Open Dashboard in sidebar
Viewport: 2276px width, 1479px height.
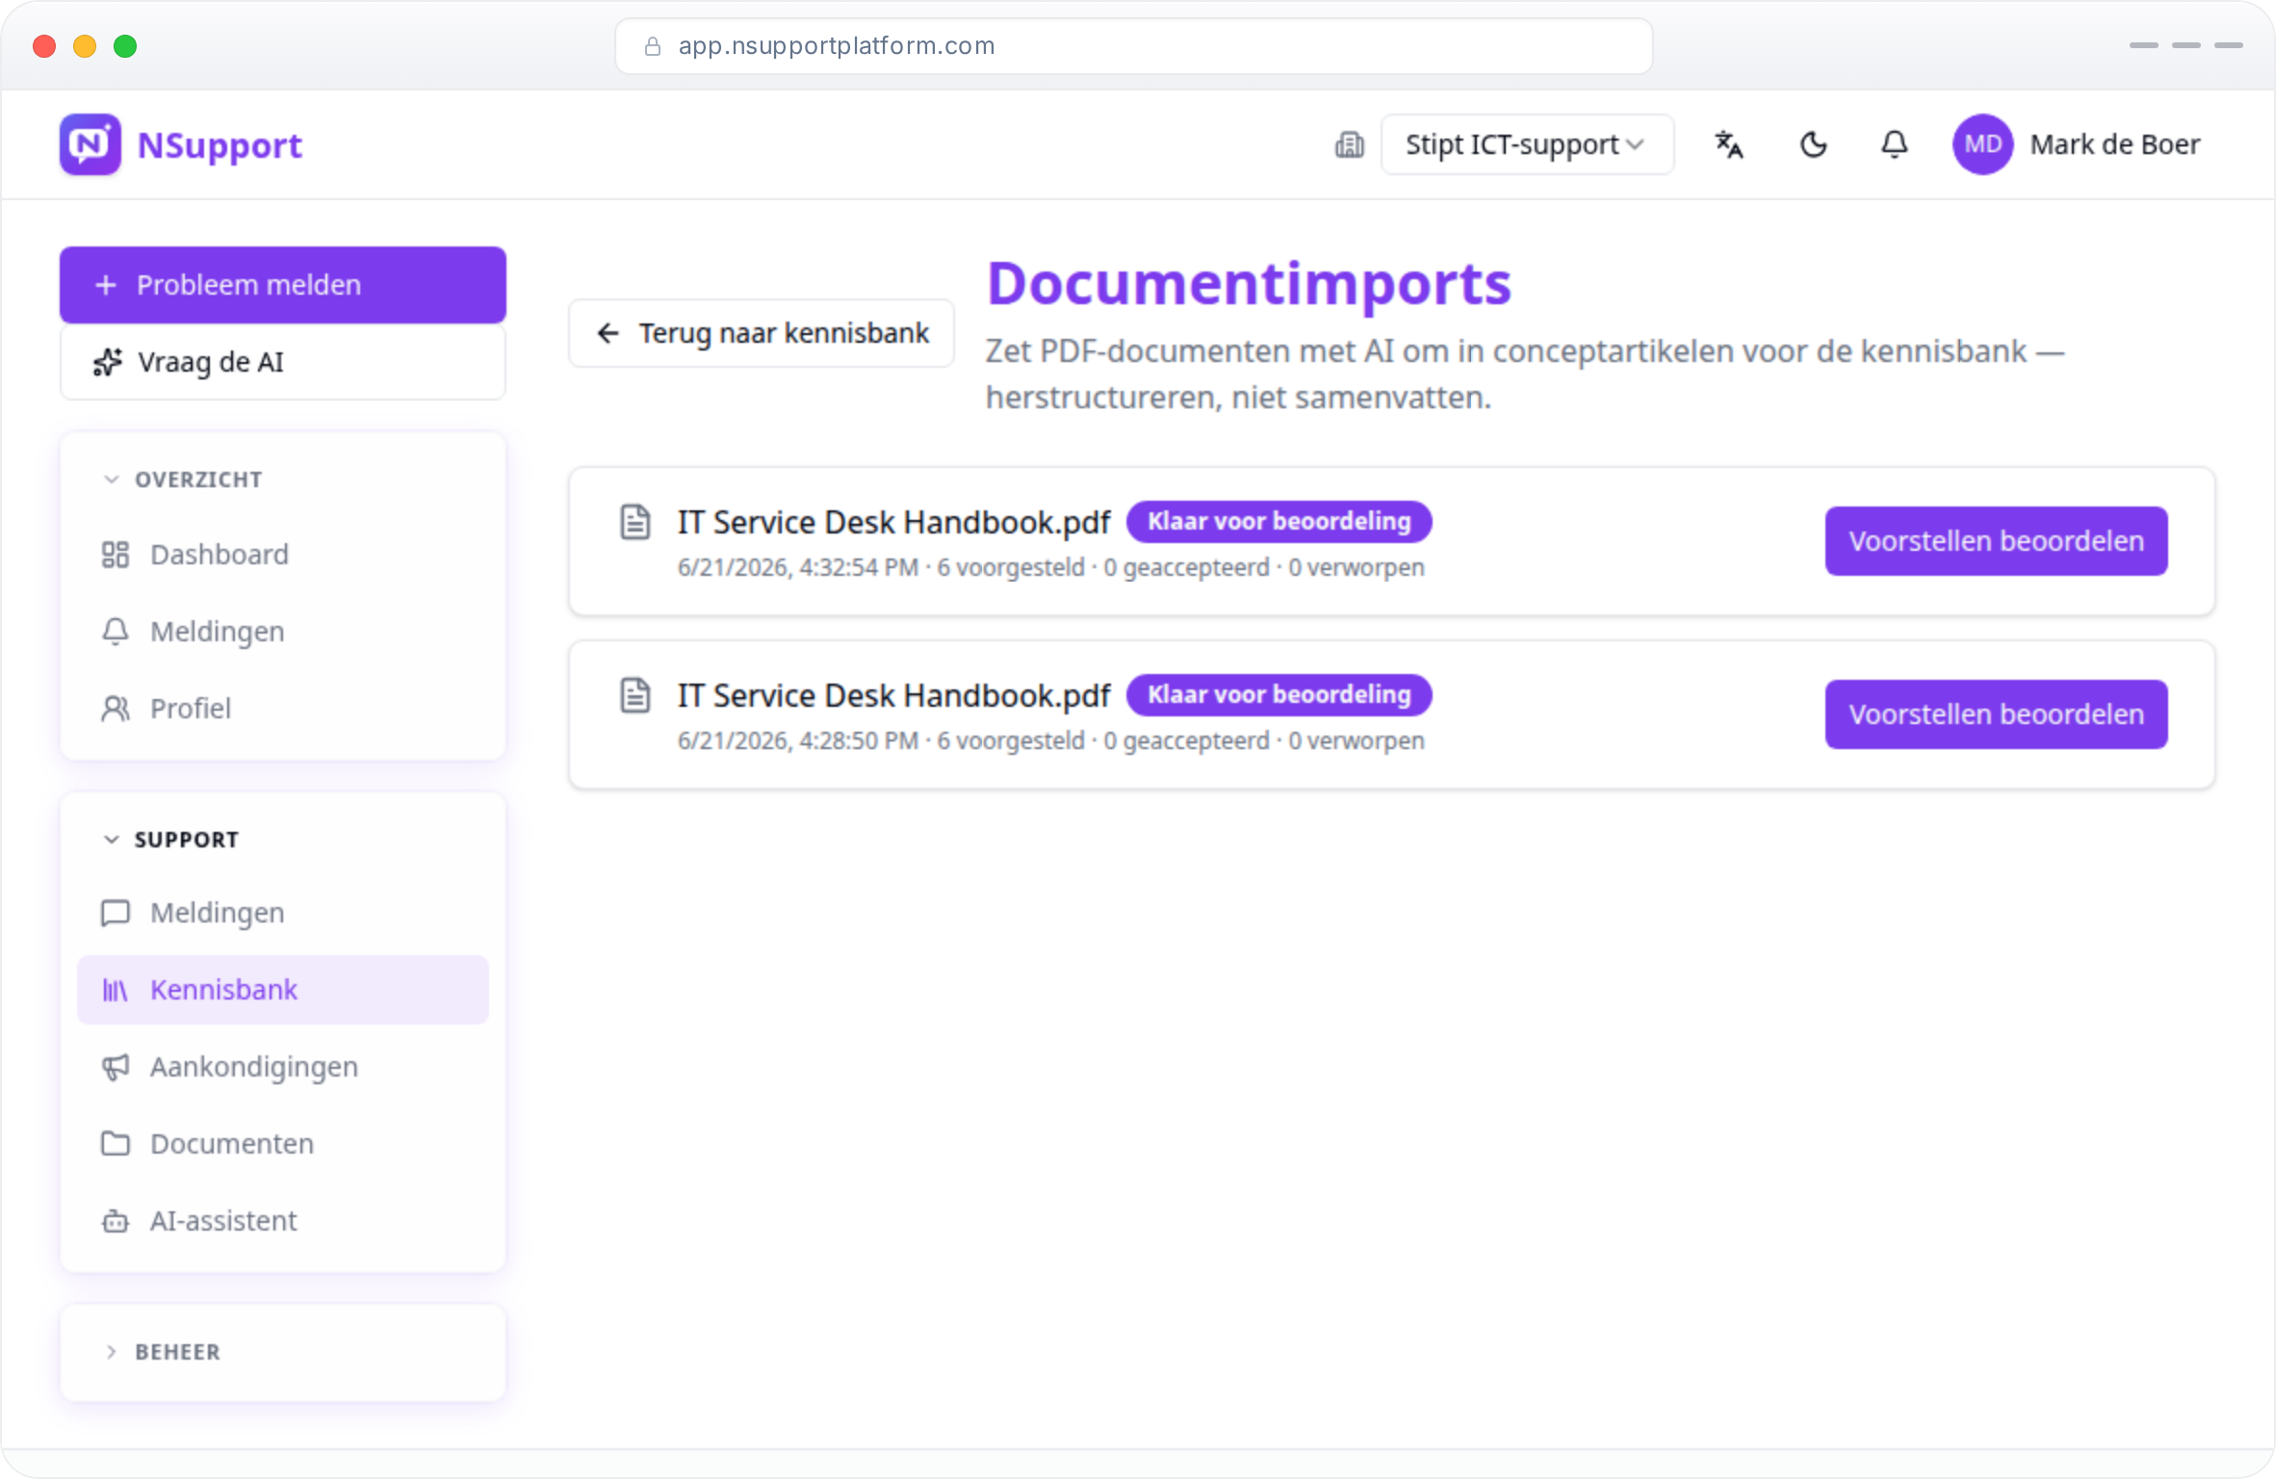(x=283, y=555)
